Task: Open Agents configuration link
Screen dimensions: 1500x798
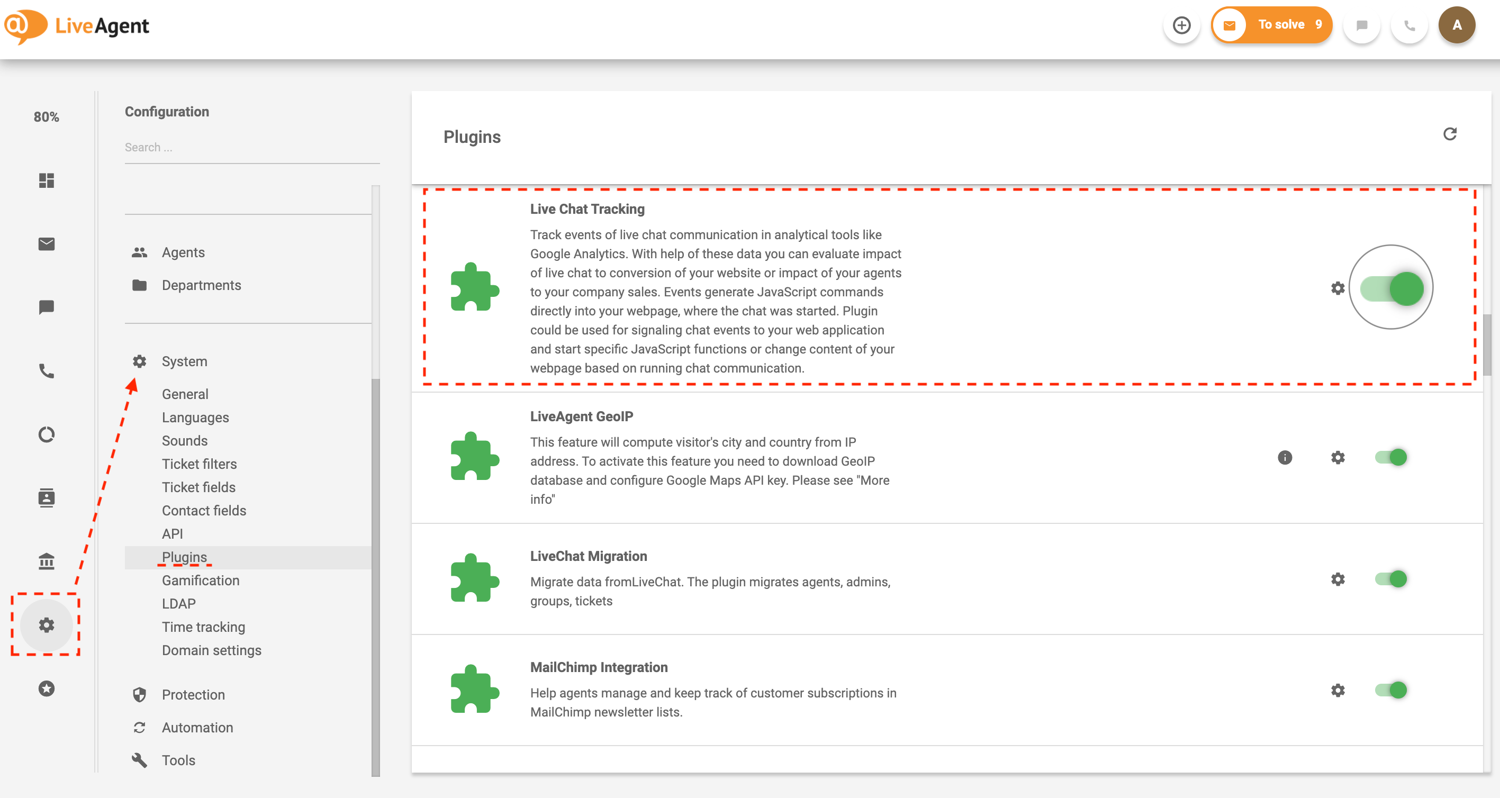Action: click(183, 252)
